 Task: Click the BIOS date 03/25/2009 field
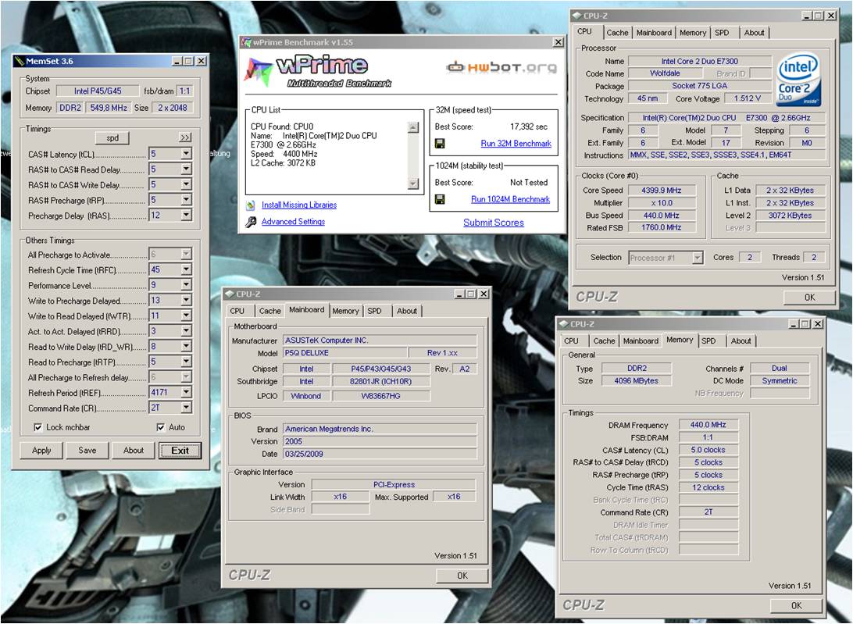click(x=380, y=454)
